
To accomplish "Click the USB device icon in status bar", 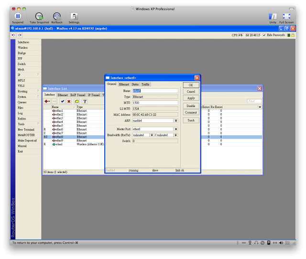I will [244, 243].
